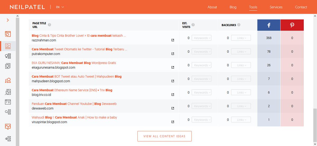Open the EN language dropdown
This screenshot has width=317, height=146.
pos(60,7)
